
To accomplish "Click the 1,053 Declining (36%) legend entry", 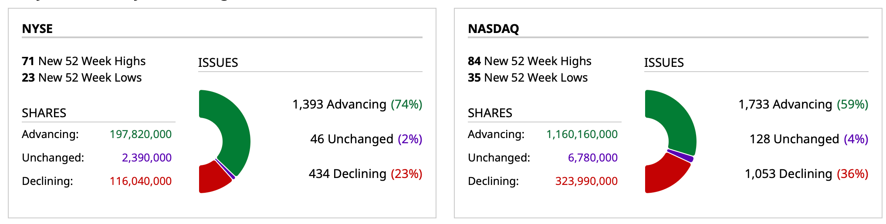I will pyautogui.click(x=806, y=174).
